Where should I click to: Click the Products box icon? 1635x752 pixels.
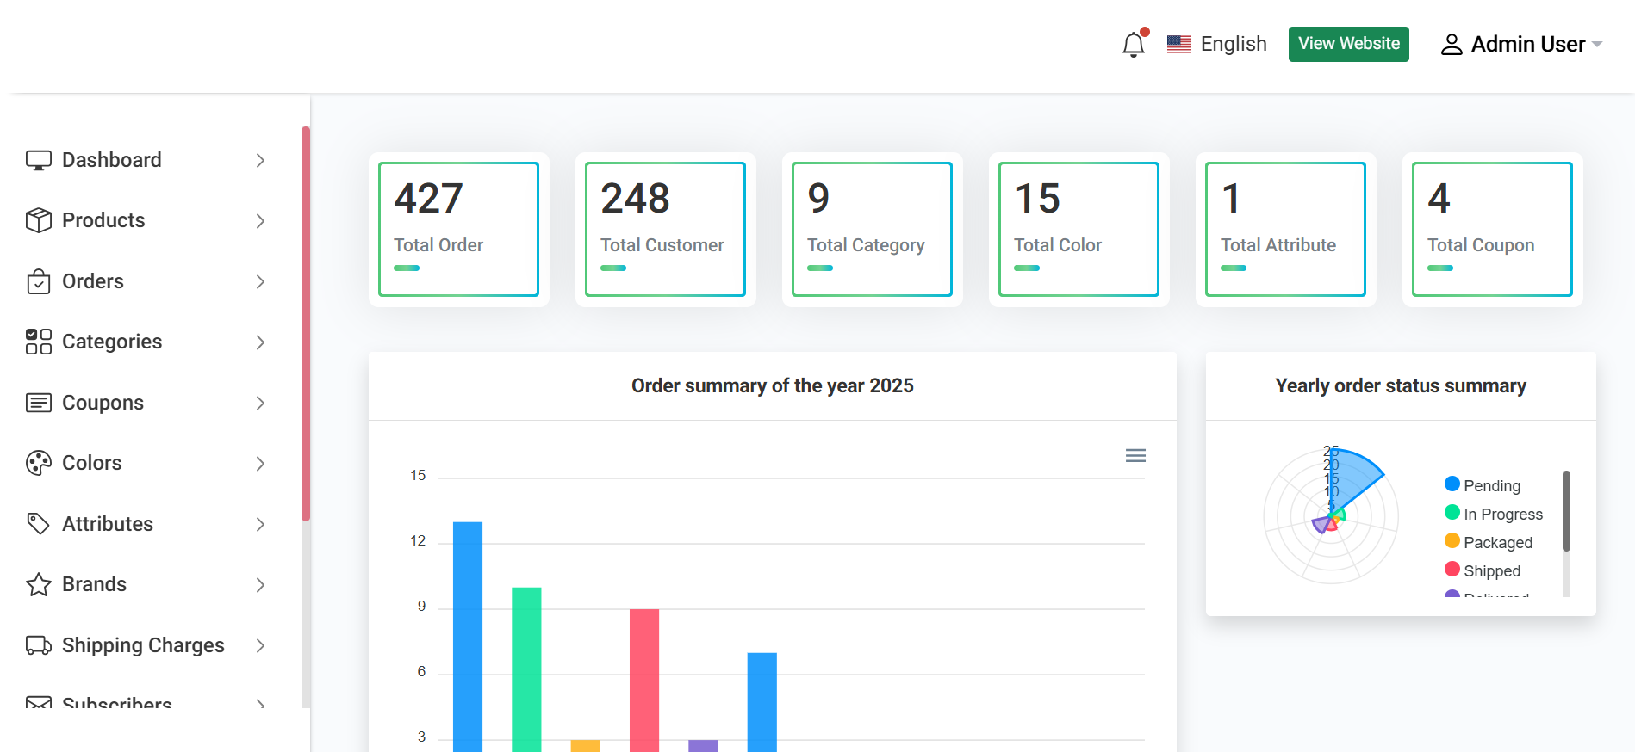click(x=39, y=220)
